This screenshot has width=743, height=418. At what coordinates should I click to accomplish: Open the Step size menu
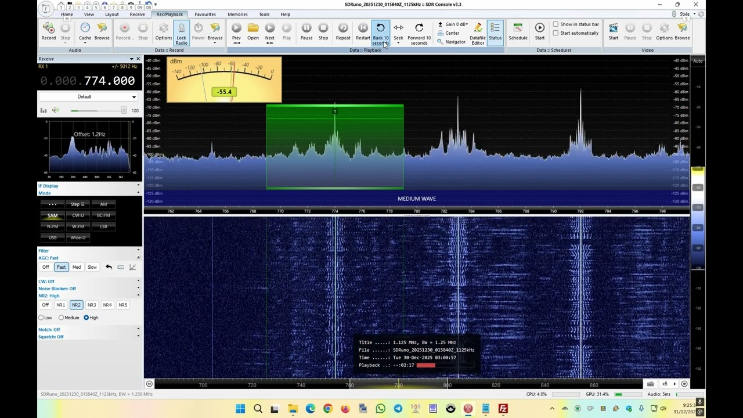click(x=78, y=204)
